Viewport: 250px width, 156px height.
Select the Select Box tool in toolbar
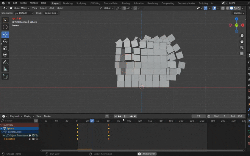click(x=5, y=20)
